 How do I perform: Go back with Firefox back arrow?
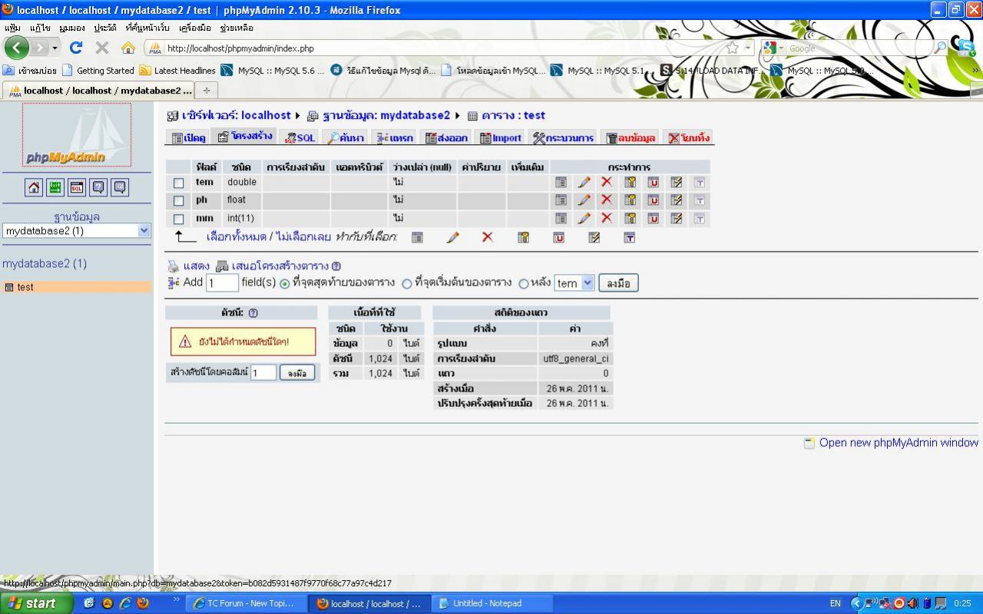[17, 48]
